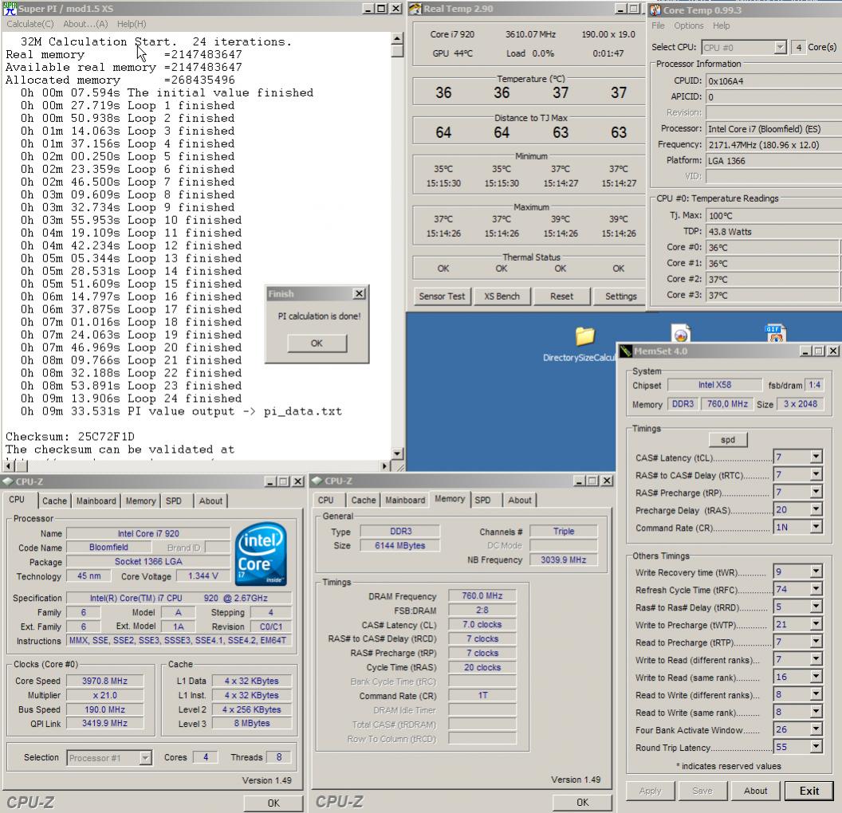Expand the Command Rate (CR) dropdown in MemSet

click(x=815, y=528)
